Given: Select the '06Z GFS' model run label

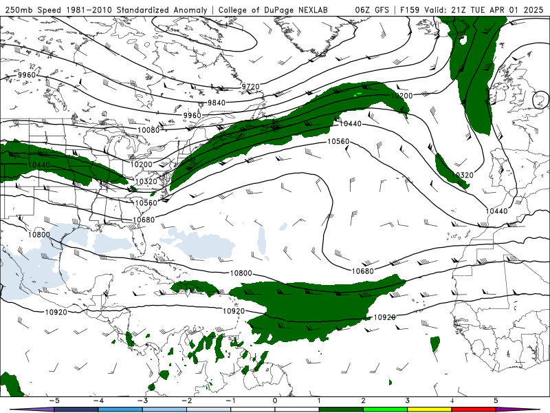Looking at the screenshot, I should click(x=372, y=10).
